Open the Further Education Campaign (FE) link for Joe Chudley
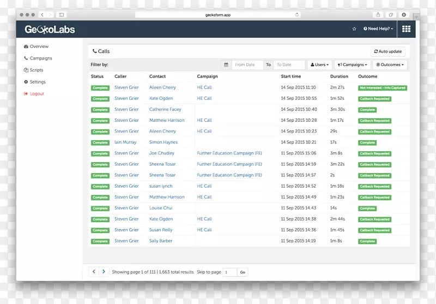Screen dimensions: 436x304 229,153
